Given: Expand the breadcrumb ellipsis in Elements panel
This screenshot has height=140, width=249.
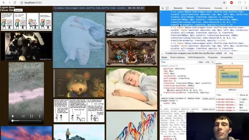Looking at the screenshot, I should (162, 53).
